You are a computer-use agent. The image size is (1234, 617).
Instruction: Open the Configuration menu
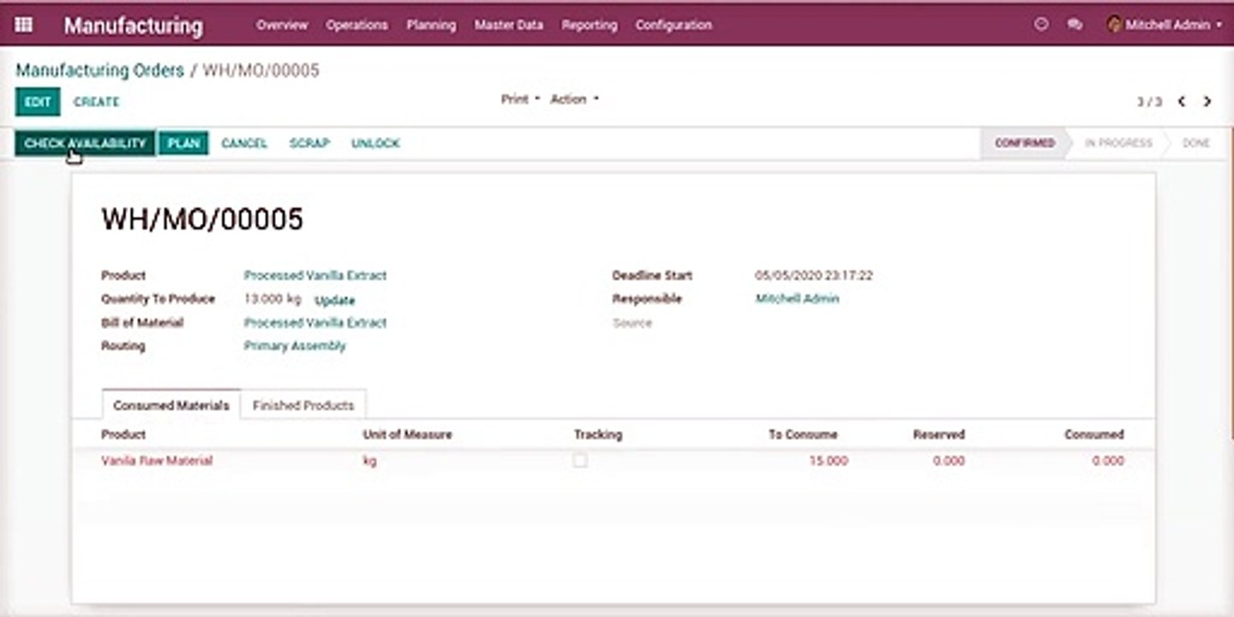[x=674, y=25]
